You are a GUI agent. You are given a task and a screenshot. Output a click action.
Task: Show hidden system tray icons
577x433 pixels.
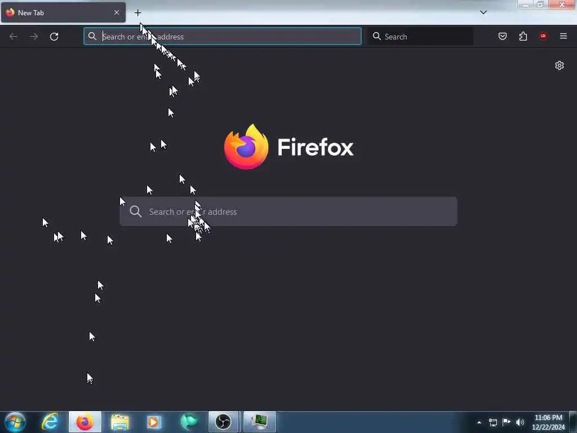tap(479, 422)
